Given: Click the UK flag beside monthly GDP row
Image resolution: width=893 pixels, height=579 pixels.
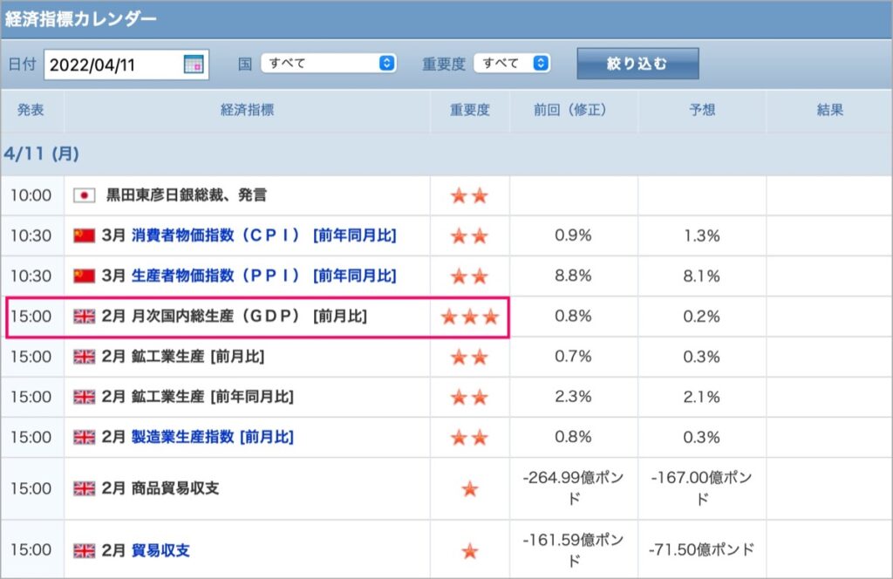Looking at the screenshot, I should click(84, 316).
